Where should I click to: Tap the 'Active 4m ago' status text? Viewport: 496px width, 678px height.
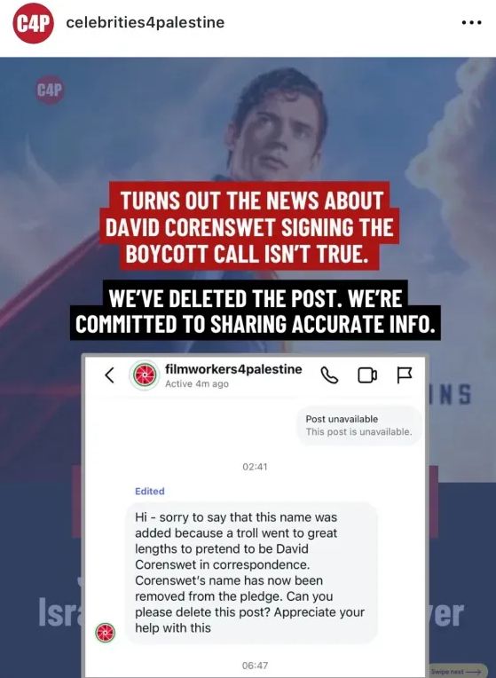click(x=197, y=384)
